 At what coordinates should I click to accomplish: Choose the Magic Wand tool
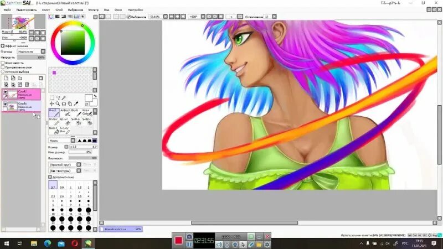[64, 98]
